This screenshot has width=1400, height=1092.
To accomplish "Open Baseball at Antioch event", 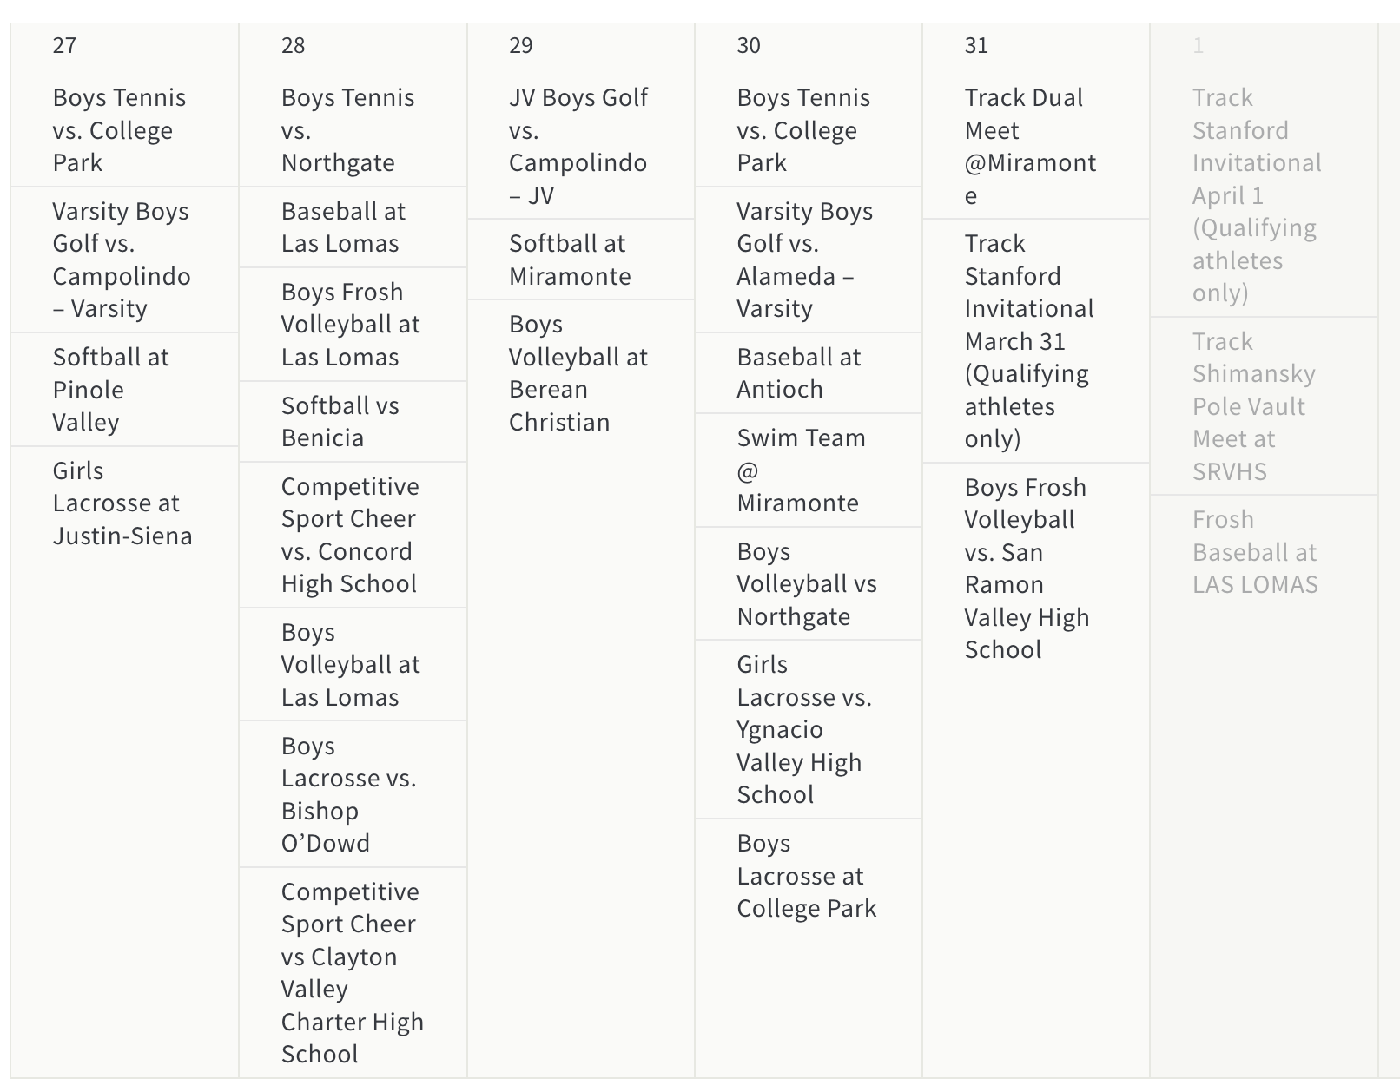I will coord(798,373).
